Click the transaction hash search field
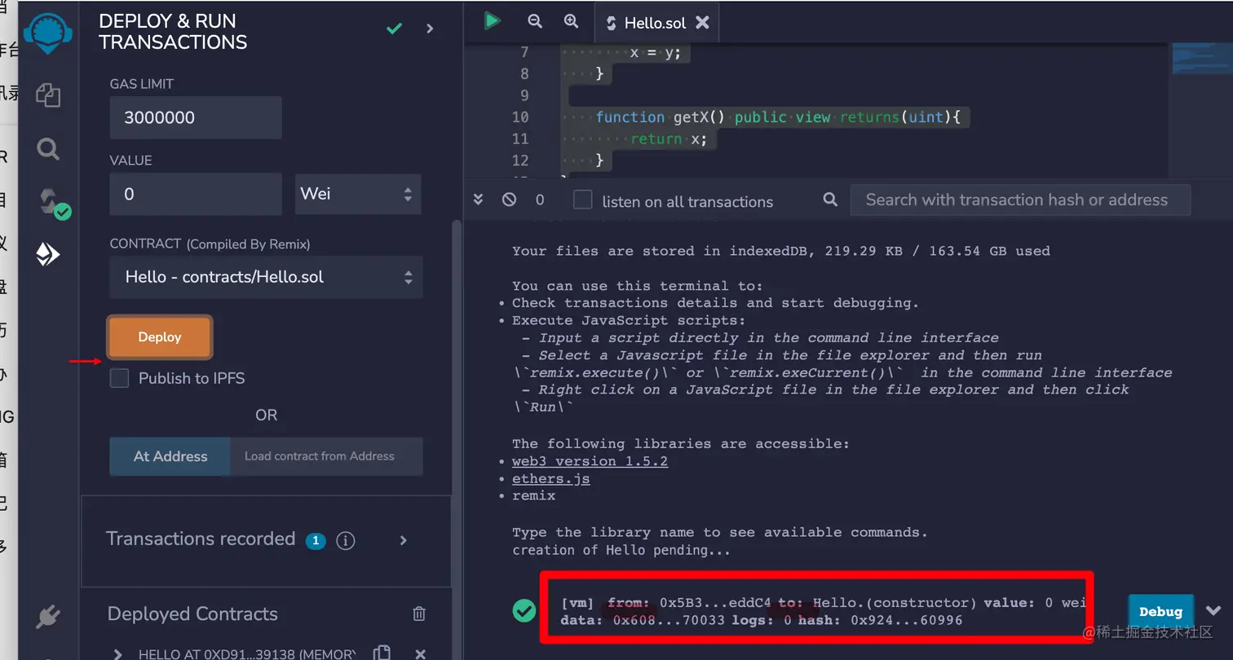 click(1020, 200)
